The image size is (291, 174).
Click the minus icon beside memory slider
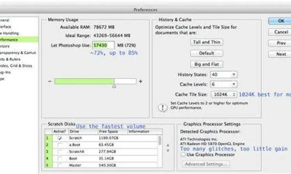[50, 82]
